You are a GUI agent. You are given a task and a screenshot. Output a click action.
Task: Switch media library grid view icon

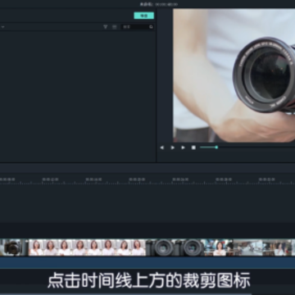(115, 27)
